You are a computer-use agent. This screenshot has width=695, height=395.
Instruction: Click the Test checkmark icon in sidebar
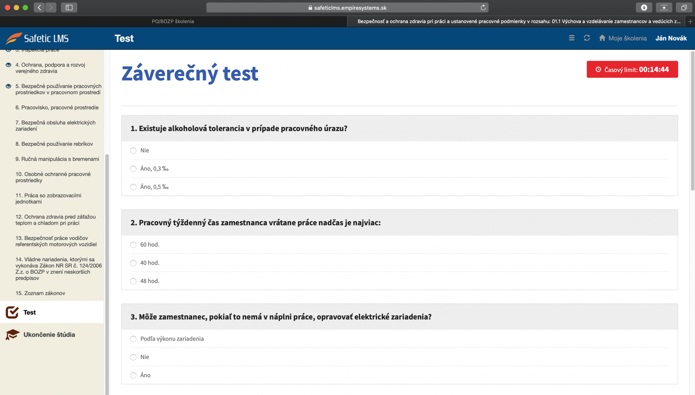tap(12, 312)
